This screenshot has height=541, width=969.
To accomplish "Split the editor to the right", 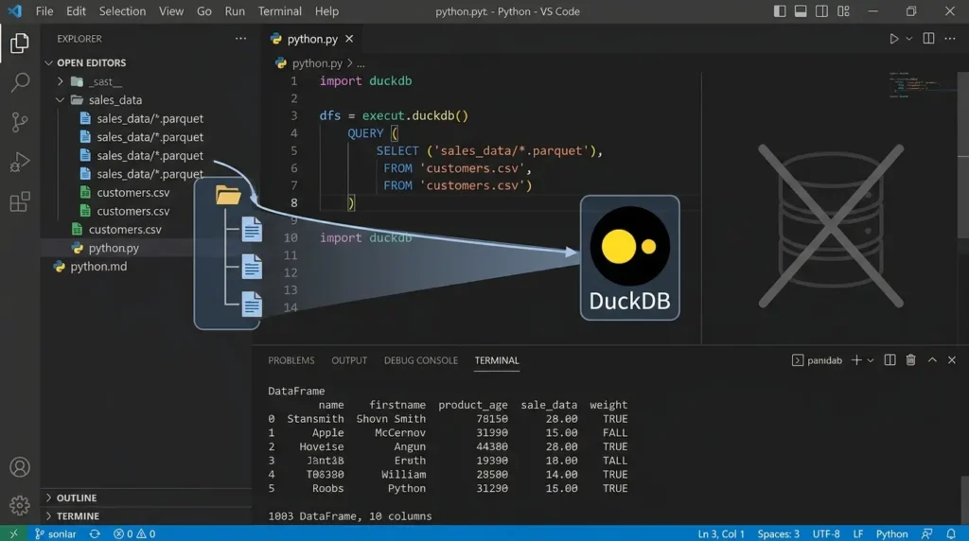I will point(928,38).
